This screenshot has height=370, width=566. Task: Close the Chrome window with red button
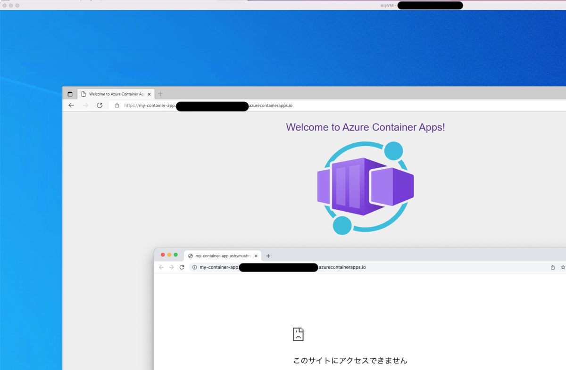[163, 255]
